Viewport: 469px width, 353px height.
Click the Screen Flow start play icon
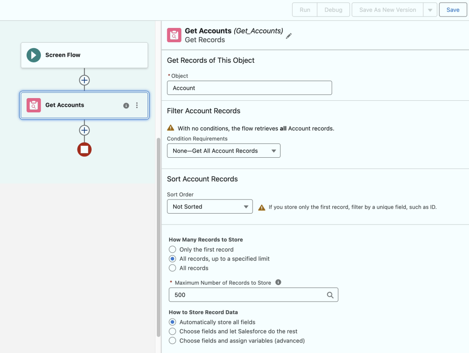33,55
